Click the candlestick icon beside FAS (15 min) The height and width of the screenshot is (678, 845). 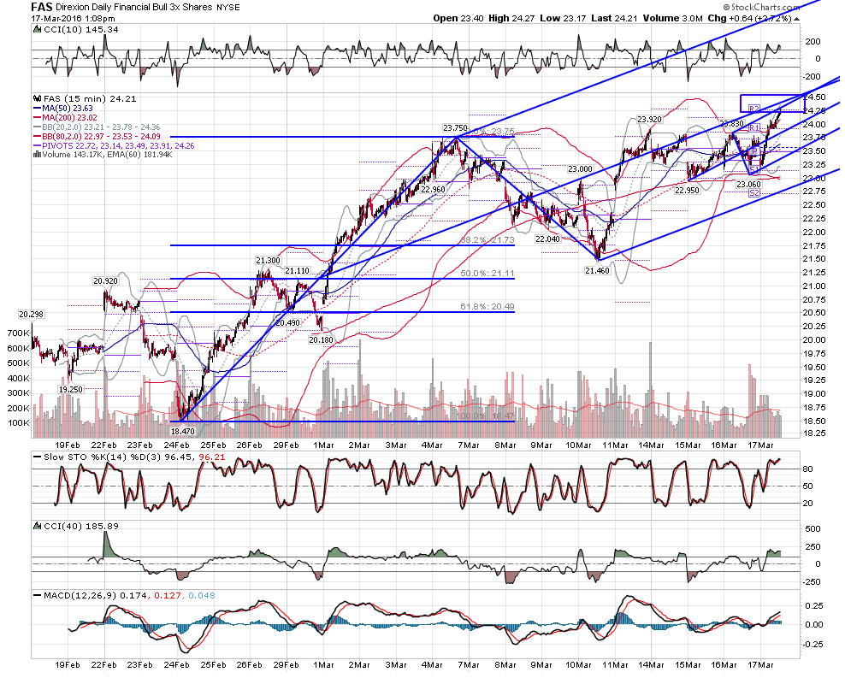(37, 98)
